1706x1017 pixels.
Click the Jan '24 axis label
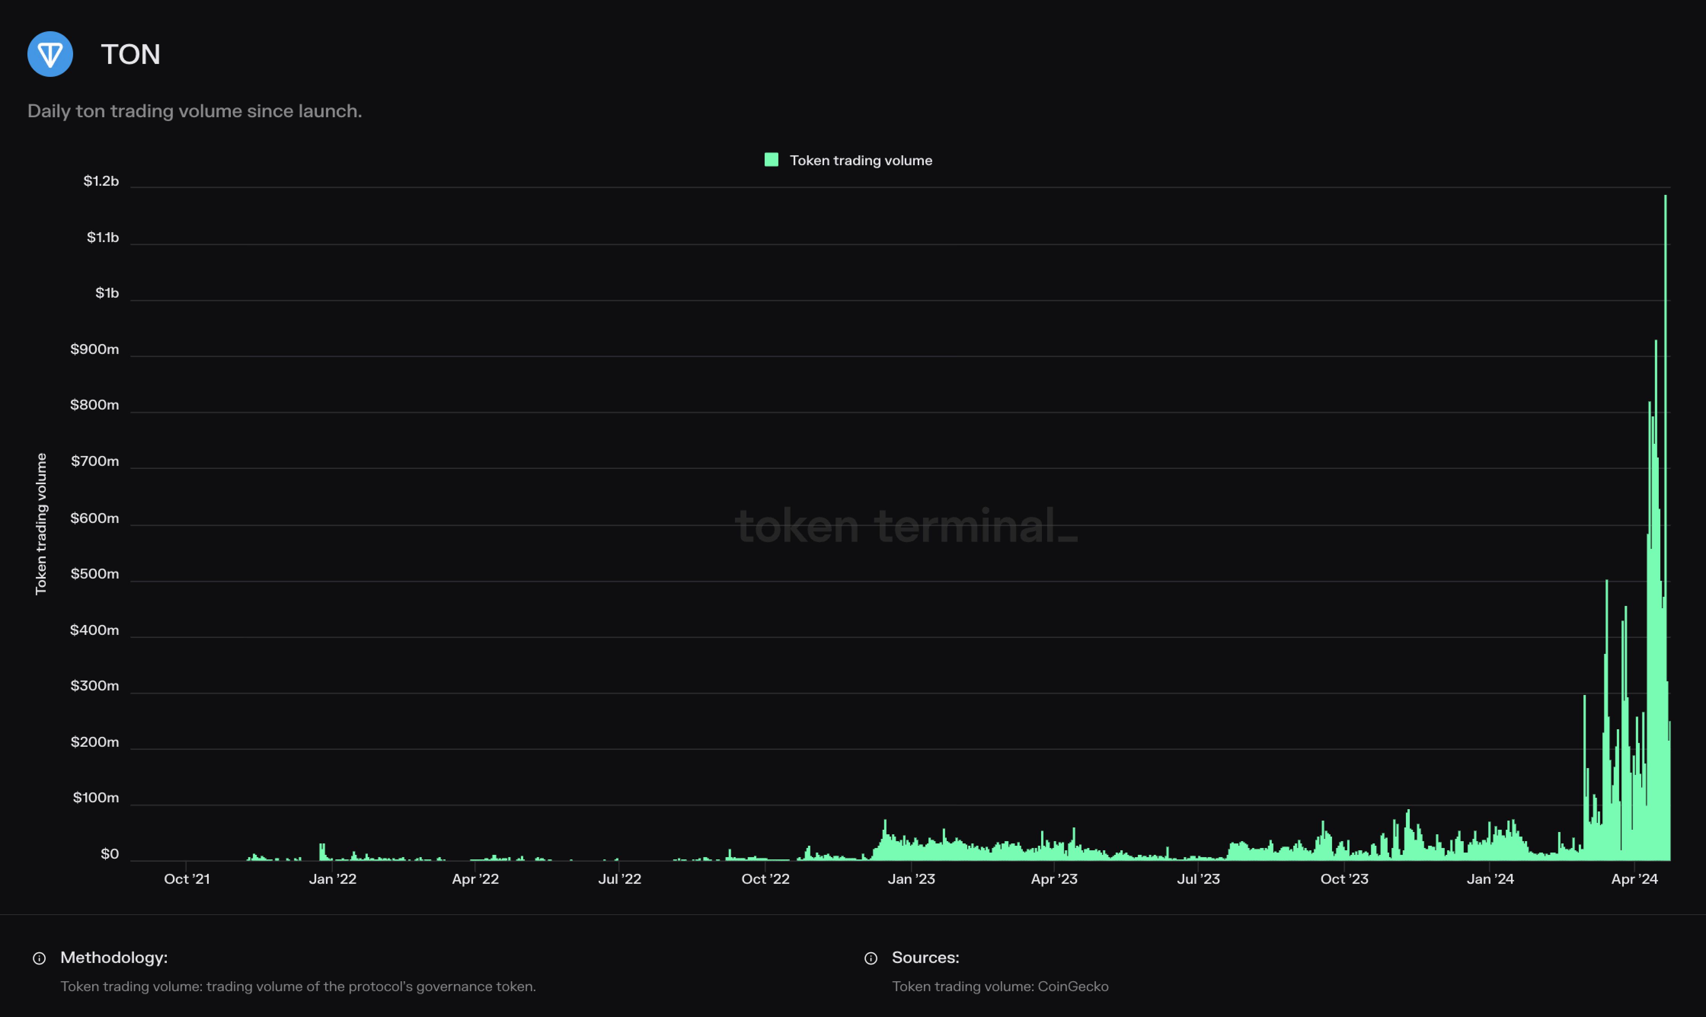(1490, 878)
